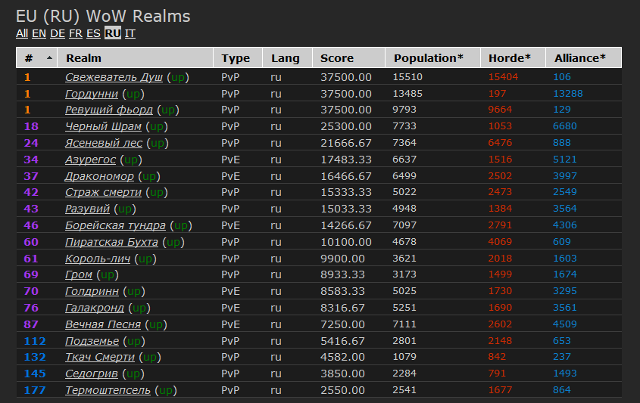Viewport: 640px width, 403px height.
Task: Select the highlighted RU language tab
Action: (x=113, y=33)
